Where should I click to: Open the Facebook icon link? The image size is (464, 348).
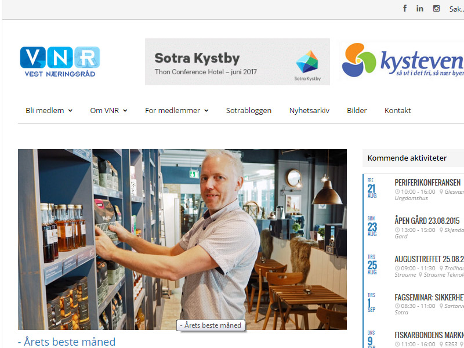(405, 8)
